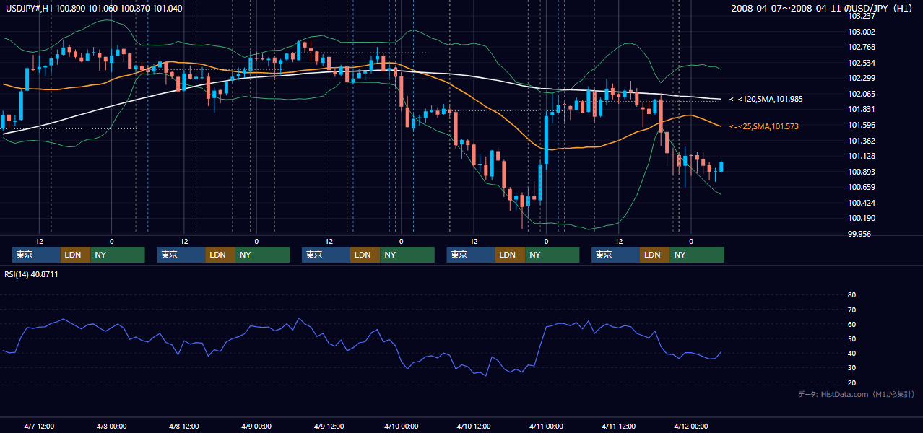Viewport: 923px width, 433px height.
Task: Click the 4/8 12:00 date label
Action: [x=183, y=426]
